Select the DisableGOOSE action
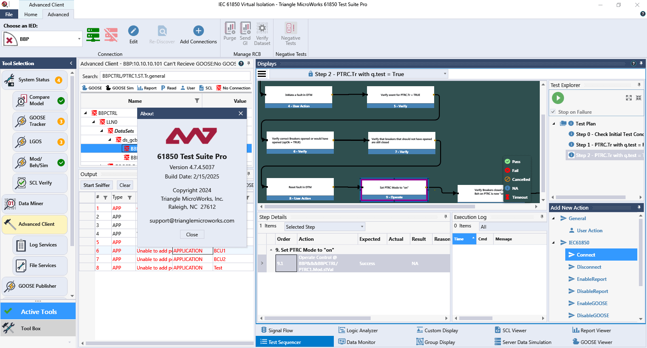Image resolution: width=647 pixels, height=348 pixels. coord(593,316)
